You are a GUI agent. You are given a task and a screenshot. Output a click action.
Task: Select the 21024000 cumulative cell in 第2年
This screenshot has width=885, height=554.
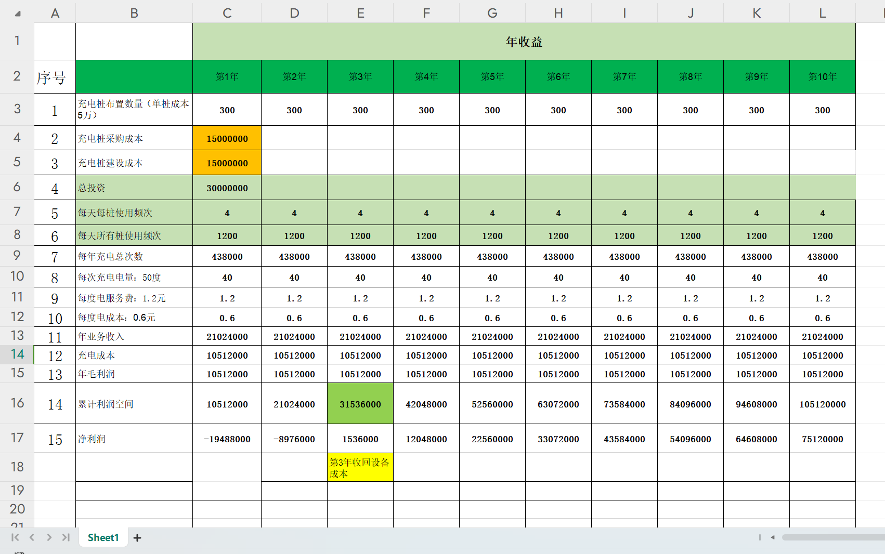pos(294,404)
